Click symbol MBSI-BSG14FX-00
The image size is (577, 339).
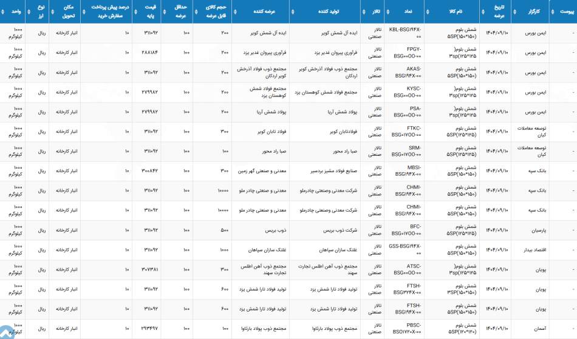(408, 171)
